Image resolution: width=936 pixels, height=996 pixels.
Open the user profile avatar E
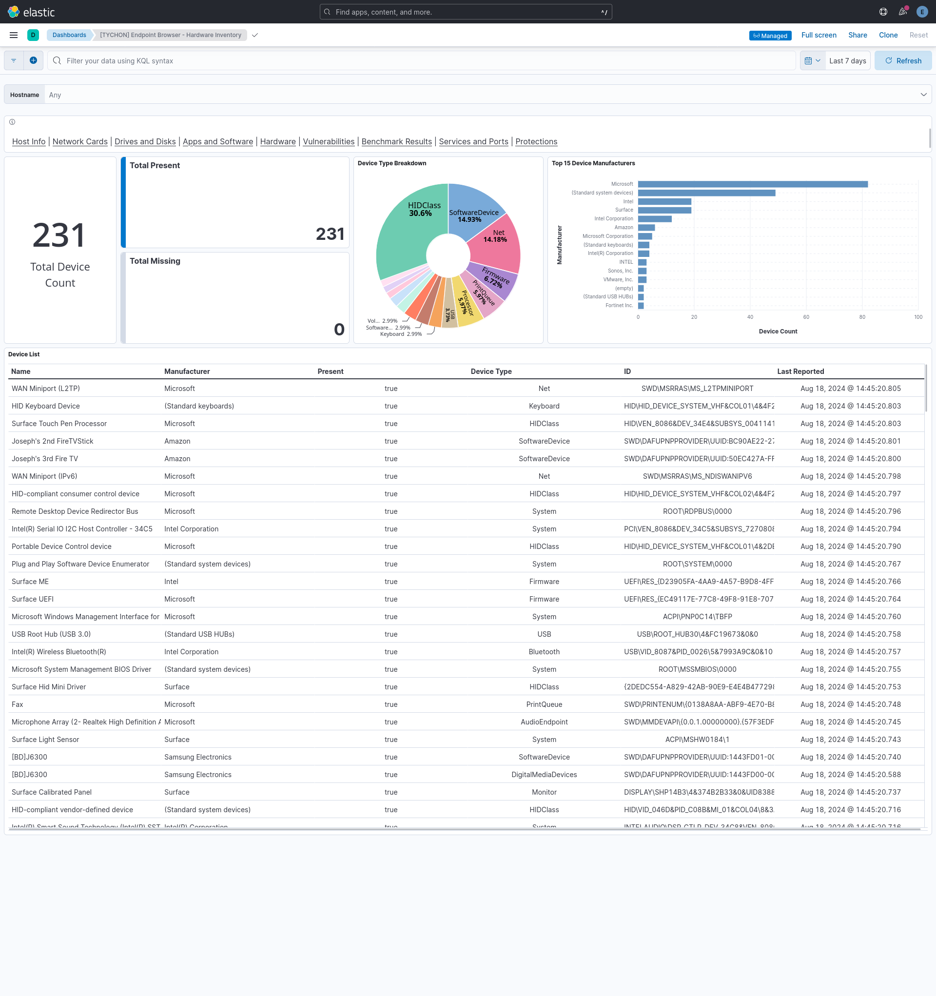(x=922, y=12)
